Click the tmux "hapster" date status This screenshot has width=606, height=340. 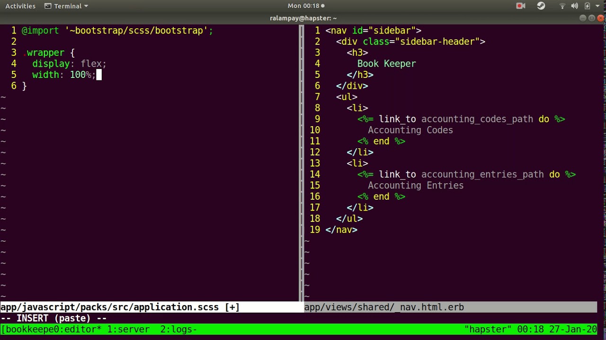(531, 329)
